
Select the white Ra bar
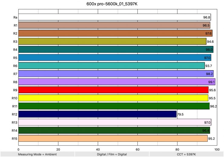[114, 17]
